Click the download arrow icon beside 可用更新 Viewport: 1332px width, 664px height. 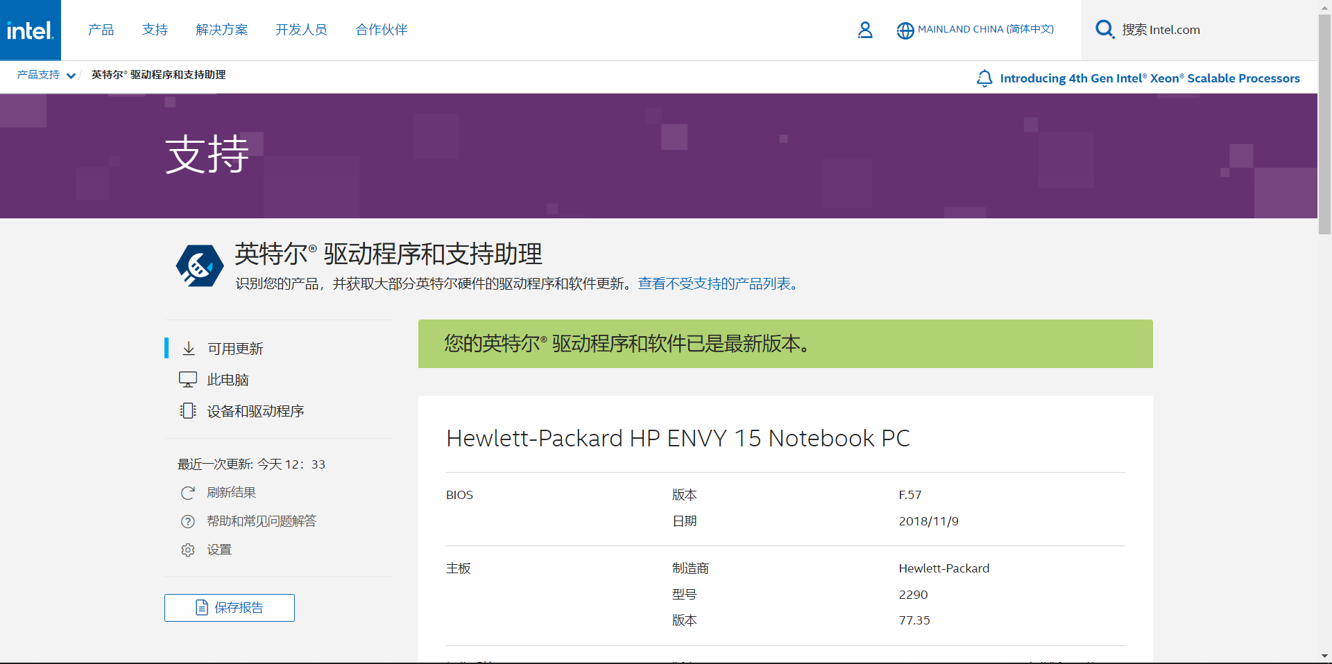pos(189,348)
